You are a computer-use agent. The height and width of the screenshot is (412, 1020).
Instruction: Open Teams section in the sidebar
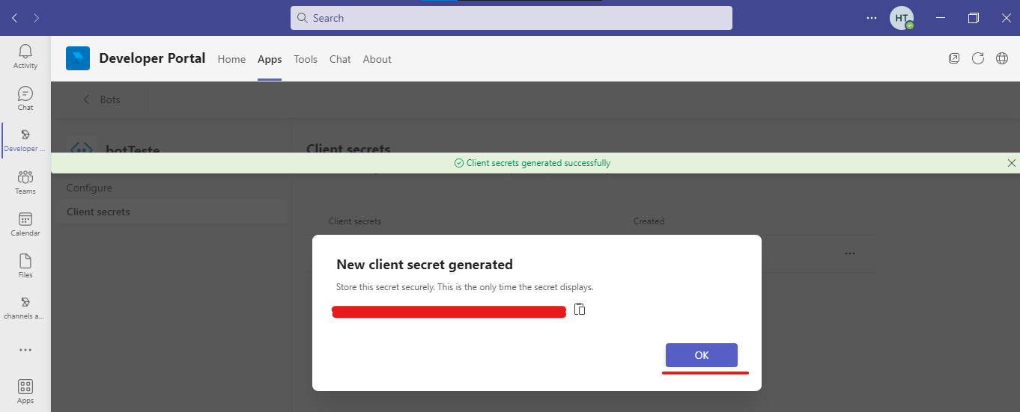(25, 182)
